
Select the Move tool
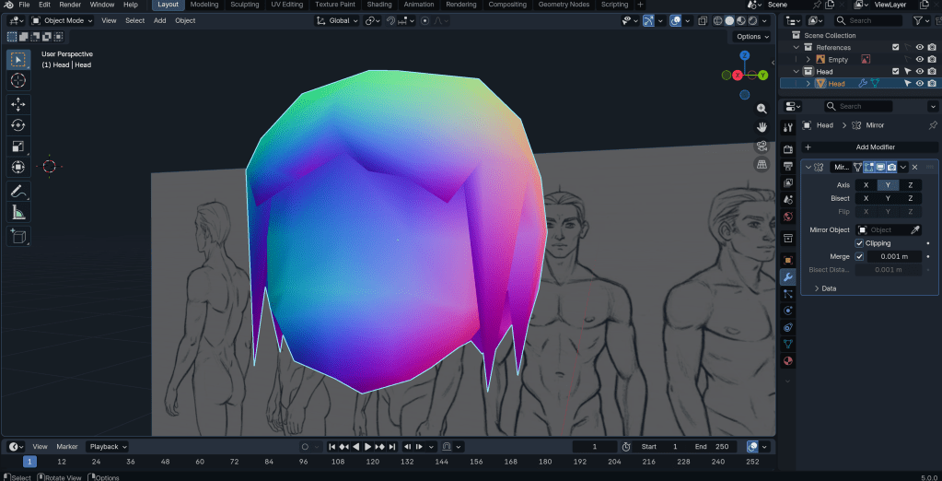point(17,104)
